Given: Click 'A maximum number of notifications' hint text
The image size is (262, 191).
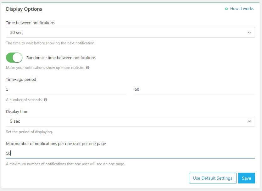Looking at the screenshot, I should (x=65, y=164).
